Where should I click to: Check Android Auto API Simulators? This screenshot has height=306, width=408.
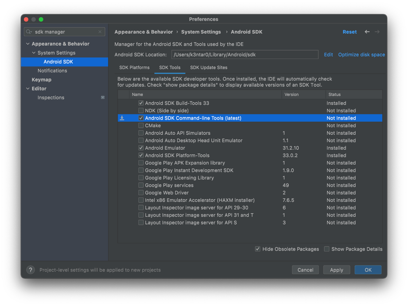[141, 133]
